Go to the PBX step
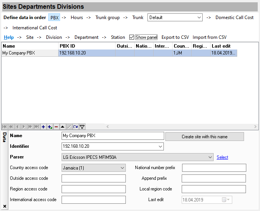This screenshot has width=260, height=211. point(54,18)
